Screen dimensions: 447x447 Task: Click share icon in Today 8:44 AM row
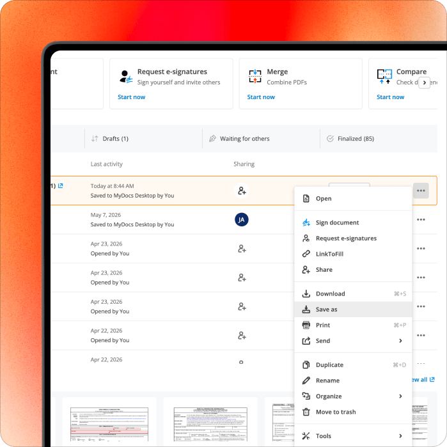[242, 191]
